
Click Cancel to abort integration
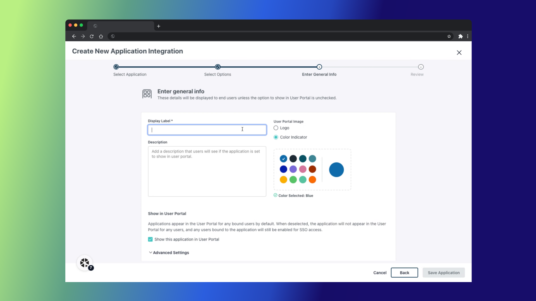pos(380,273)
